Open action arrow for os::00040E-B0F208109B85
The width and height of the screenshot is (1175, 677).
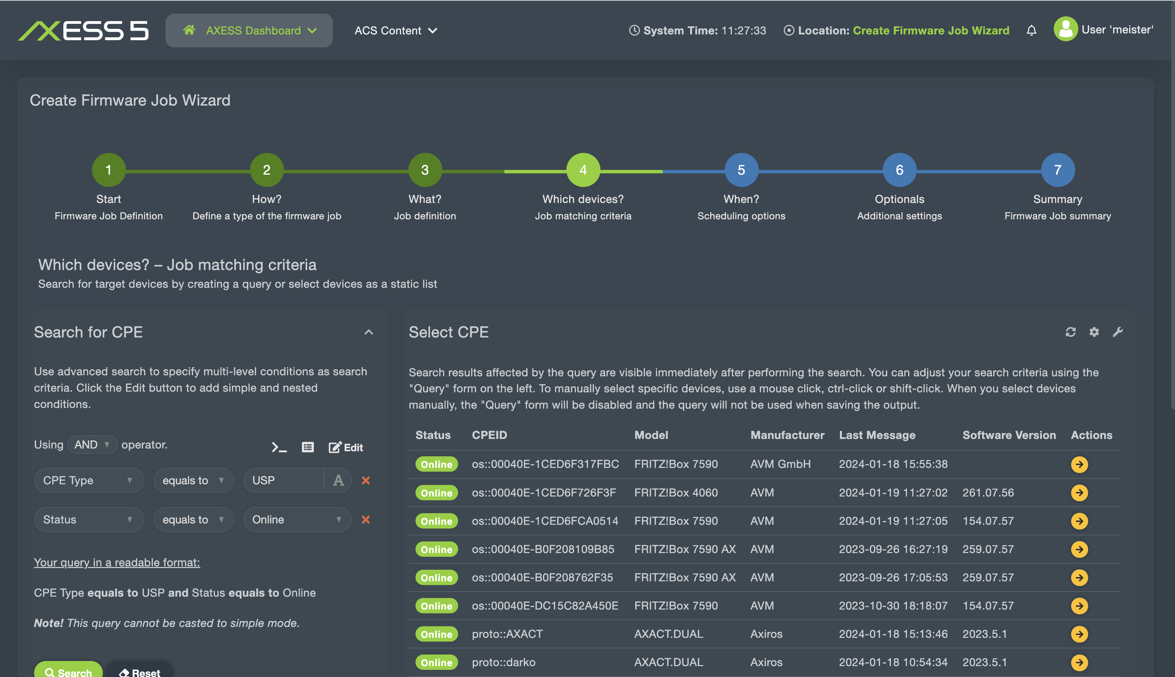(1079, 549)
